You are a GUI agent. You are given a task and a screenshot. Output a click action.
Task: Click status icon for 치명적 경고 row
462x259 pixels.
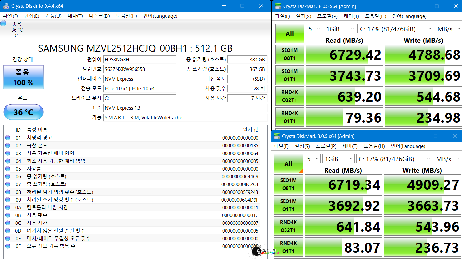pos(8,138)
